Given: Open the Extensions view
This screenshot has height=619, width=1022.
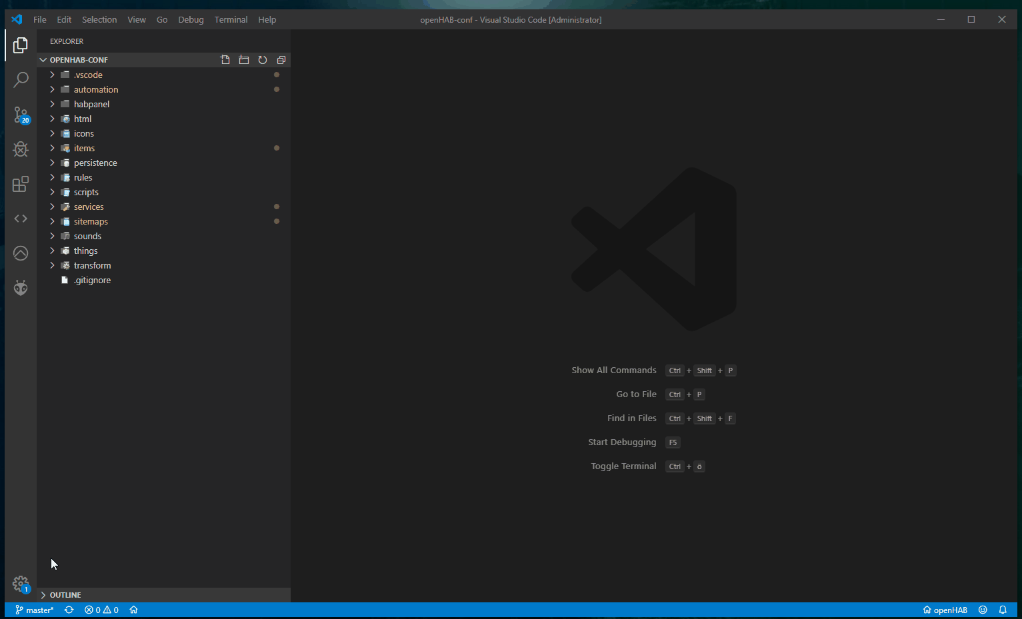Looking at the screenshot, I should (21, 184).
